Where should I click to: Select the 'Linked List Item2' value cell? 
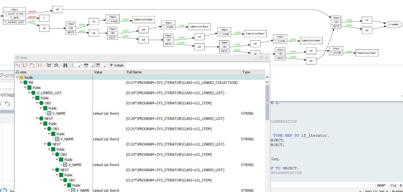106,139
